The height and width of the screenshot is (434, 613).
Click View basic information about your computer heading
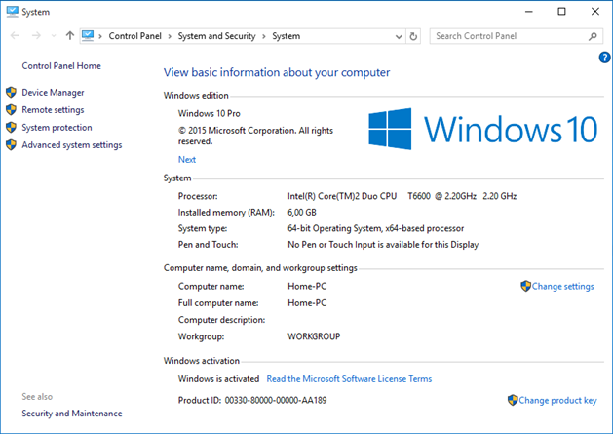[277, 72]
